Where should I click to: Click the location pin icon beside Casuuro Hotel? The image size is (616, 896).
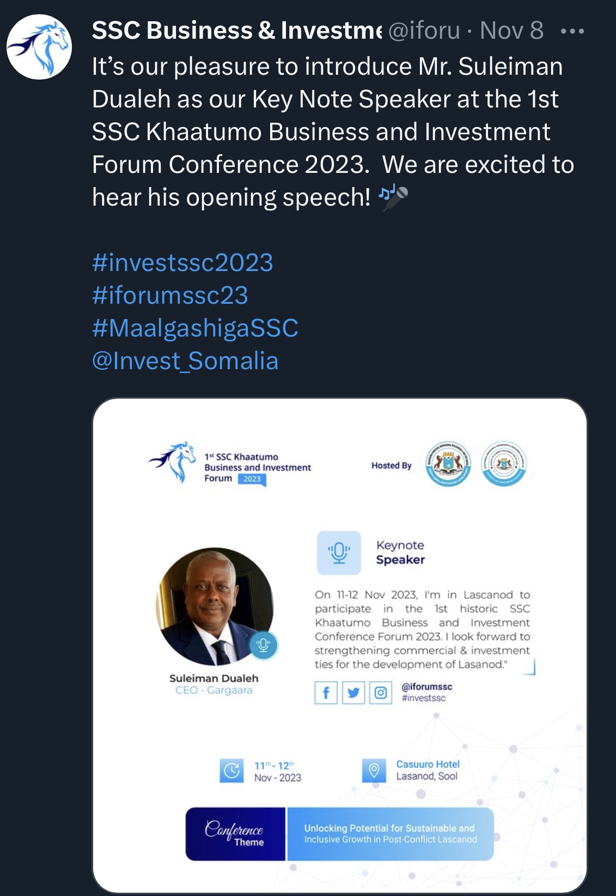click(x=374, y=771)
